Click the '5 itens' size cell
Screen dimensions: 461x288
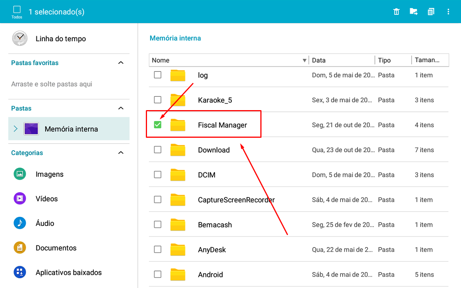424,274
